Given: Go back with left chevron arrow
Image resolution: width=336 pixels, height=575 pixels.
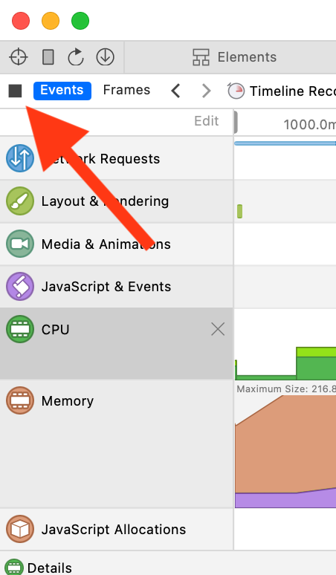Looking at the screenshot, I should tap(175, 91).
